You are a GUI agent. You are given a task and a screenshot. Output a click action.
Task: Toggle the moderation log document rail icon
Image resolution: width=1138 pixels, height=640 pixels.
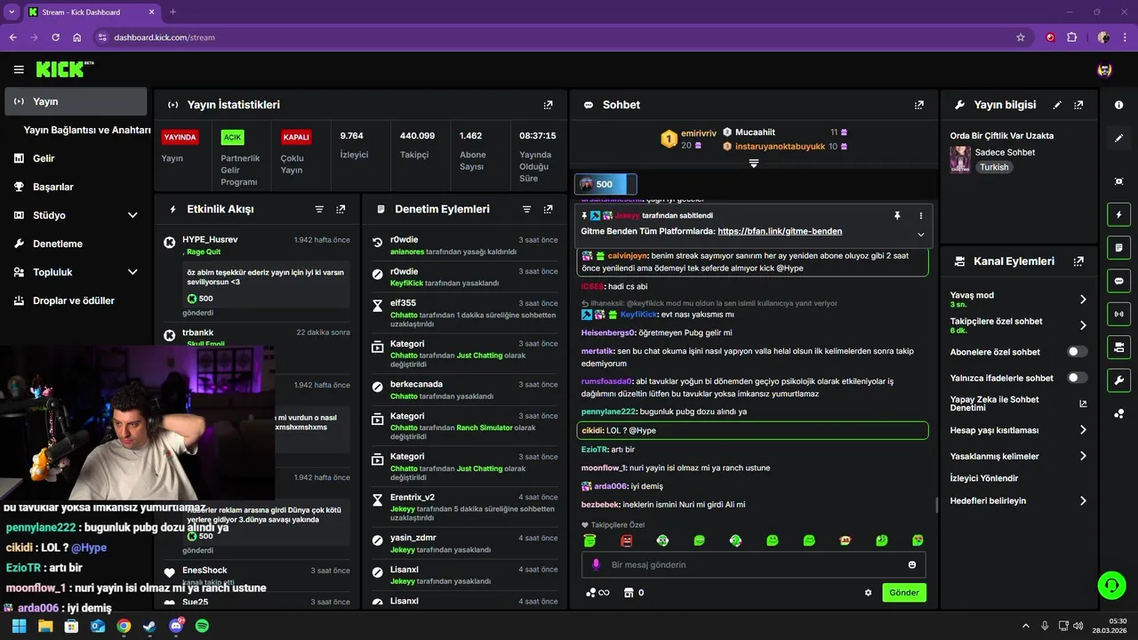coord(1118,247)
